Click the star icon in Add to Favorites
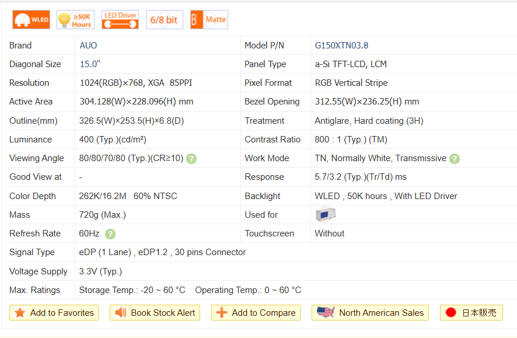 tap(20, 313)
